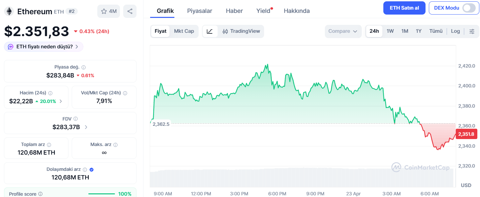Expand the FDV details chevron
This screenshot has height=197, width=480.
coord(86,126)
